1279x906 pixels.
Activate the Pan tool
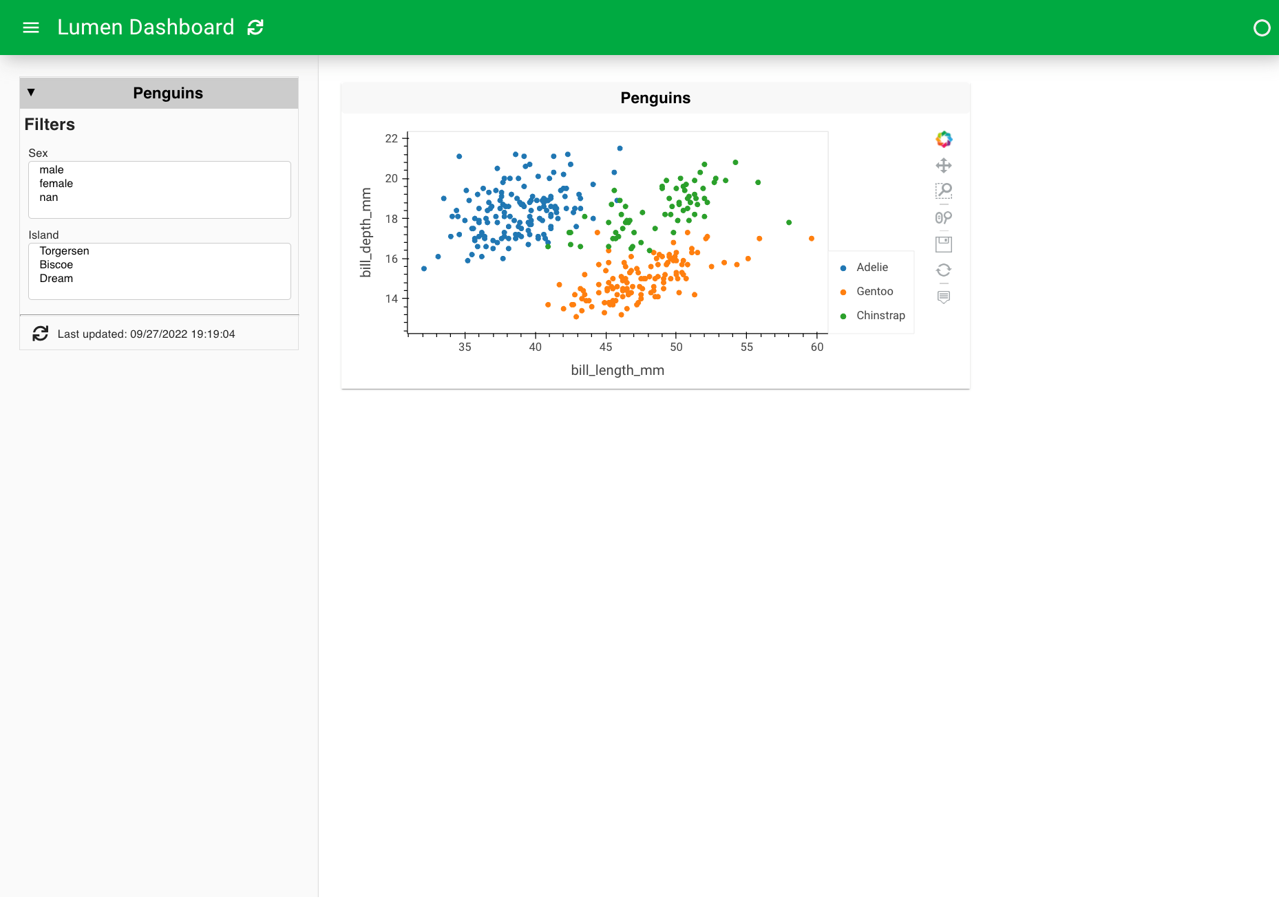point(944,166)
